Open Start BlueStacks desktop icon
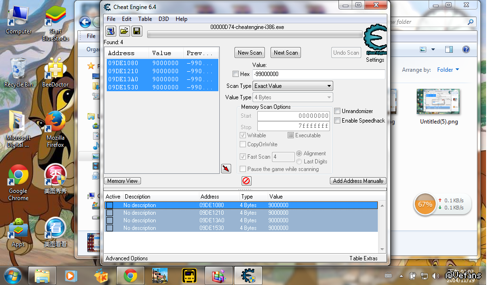This screenshot has width=487, height=285. point(55,24)
